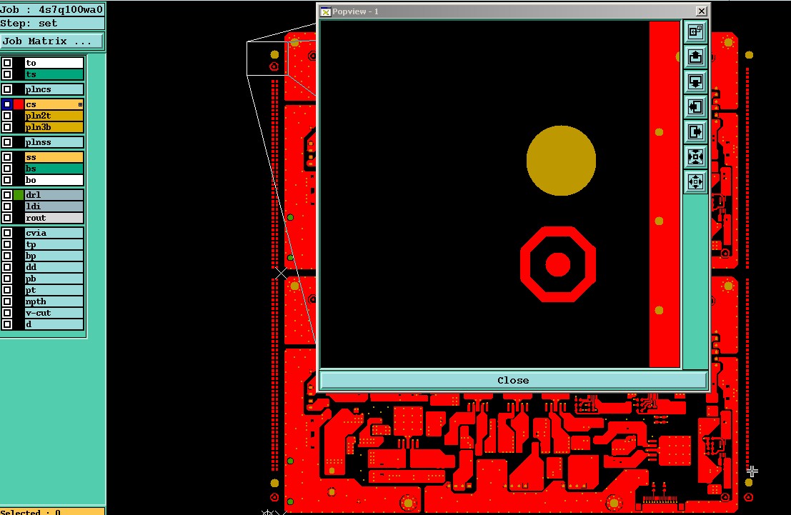Select the 'bs' layer name
The image size is (791, 515).
(x=54, y=169)
